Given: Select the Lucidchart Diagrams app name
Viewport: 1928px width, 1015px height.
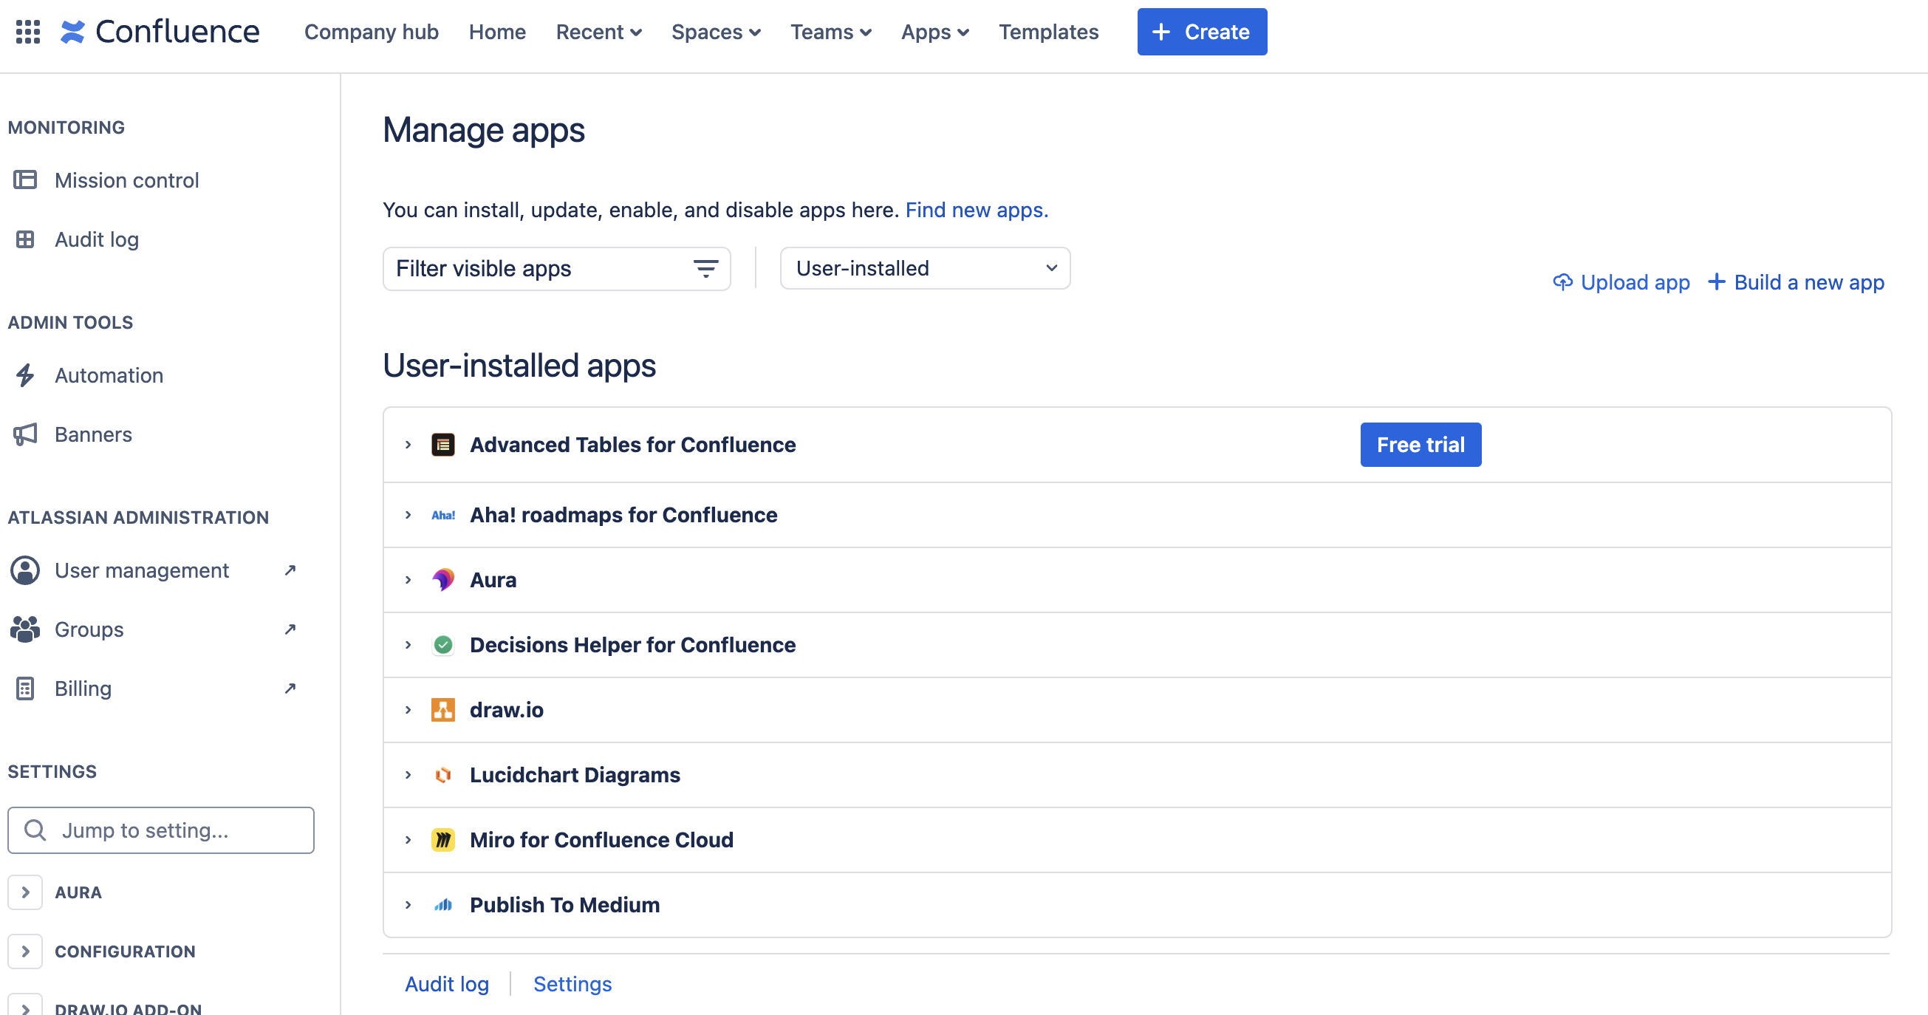Looking at the screenshot, I should [575, 776].
